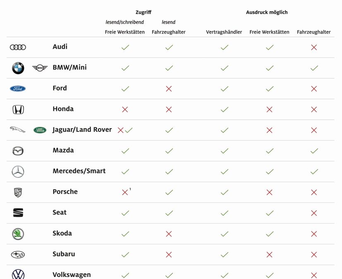Screen dimensions: 342x279
Task: Click the Mercedes star logo
Action: tap(18, 172)
